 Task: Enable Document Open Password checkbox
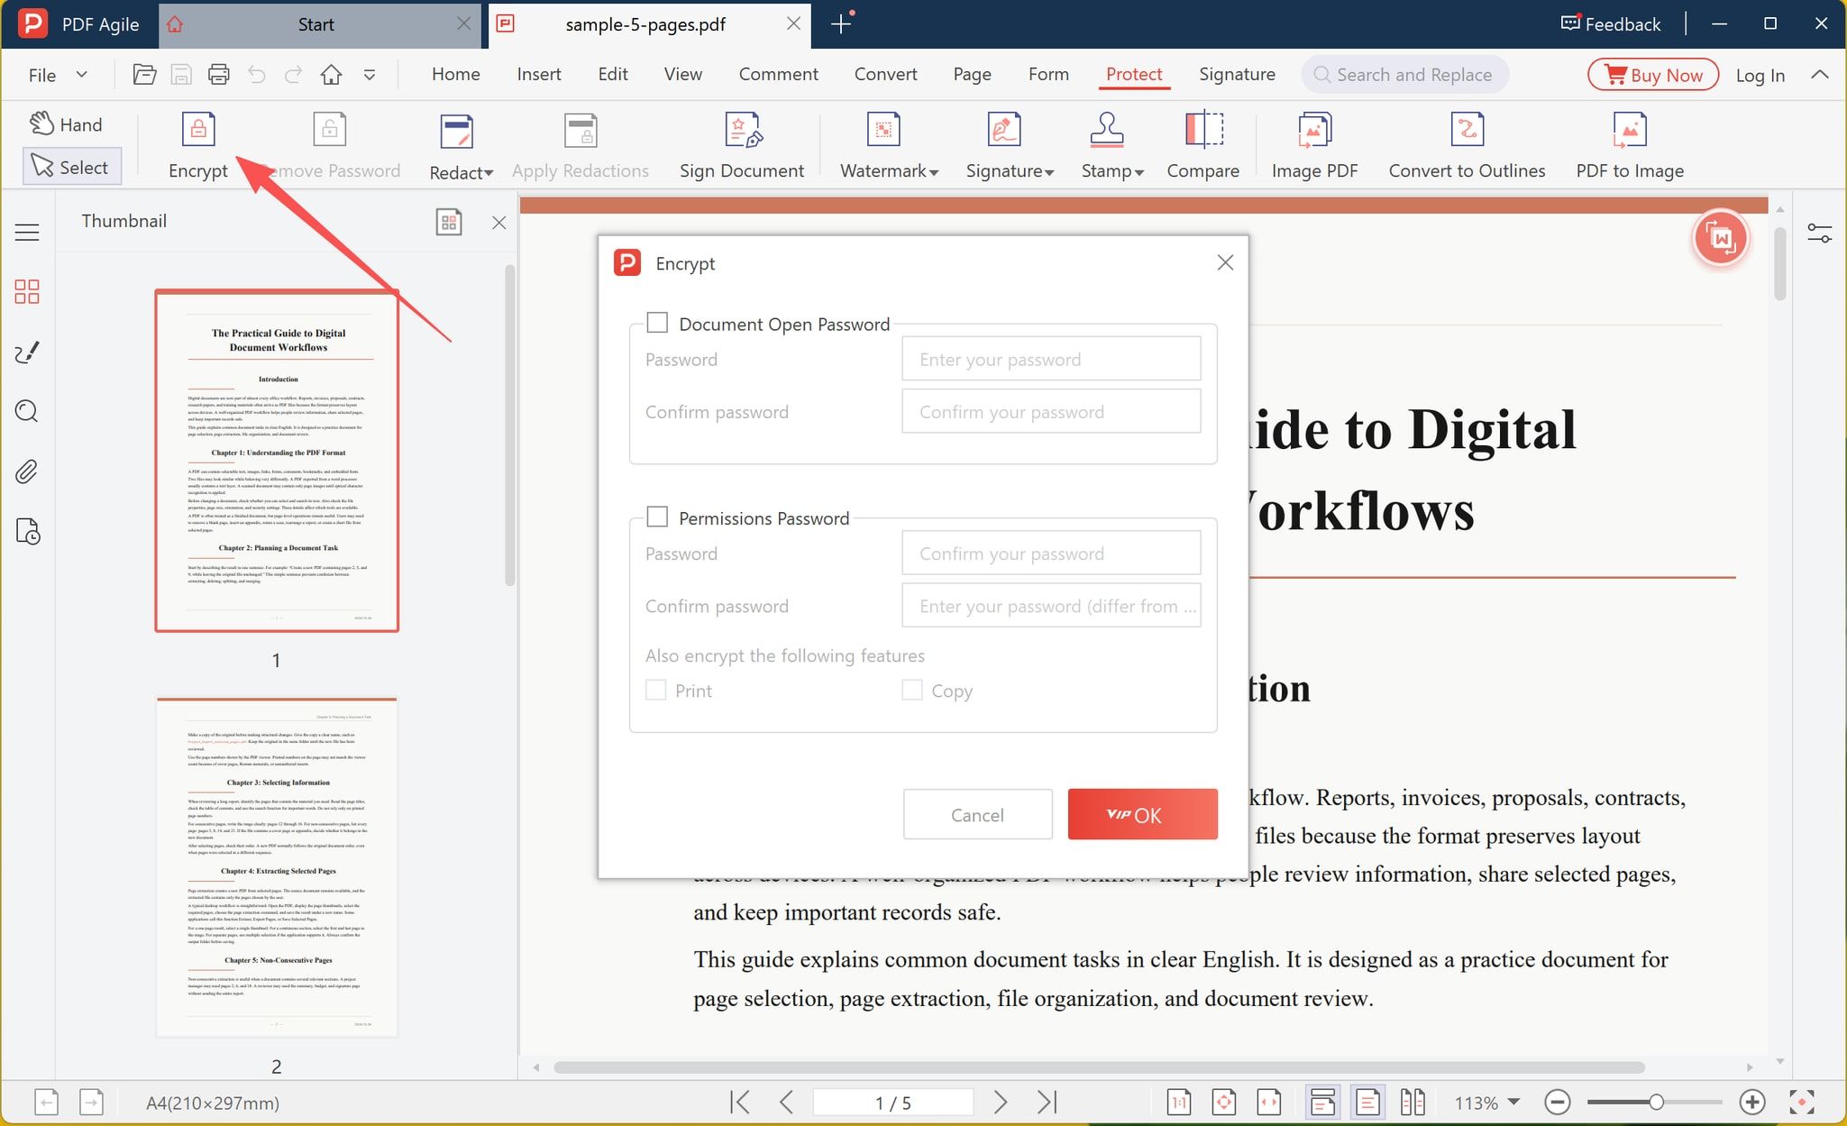click(x=658, y=323)
